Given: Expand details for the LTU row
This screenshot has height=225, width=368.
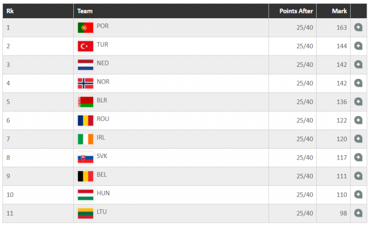Looking at the screenshot, I should point(358,213).
